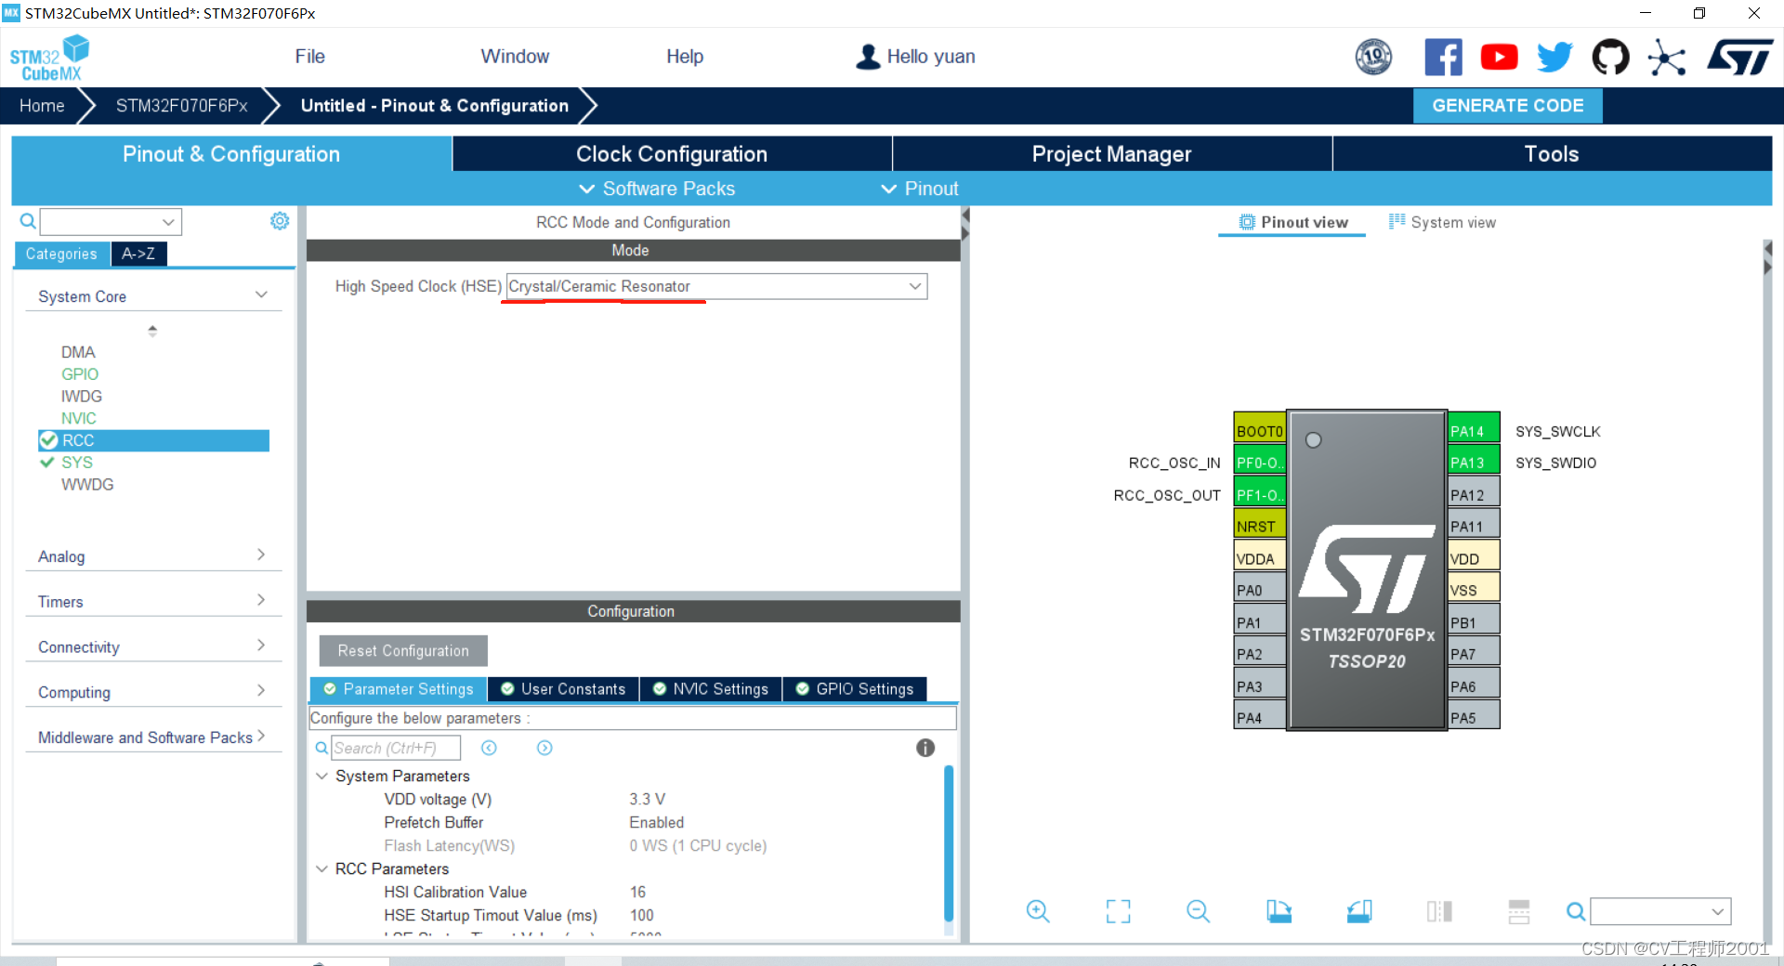Open the YouTube icon link
This screenshot has height=966, width=1784.
point(1499,58)
